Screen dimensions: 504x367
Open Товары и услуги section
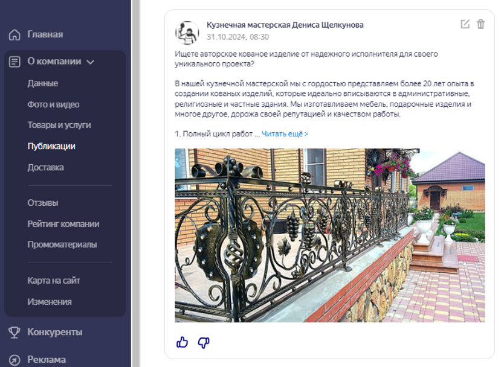click(x=59, y=125)
